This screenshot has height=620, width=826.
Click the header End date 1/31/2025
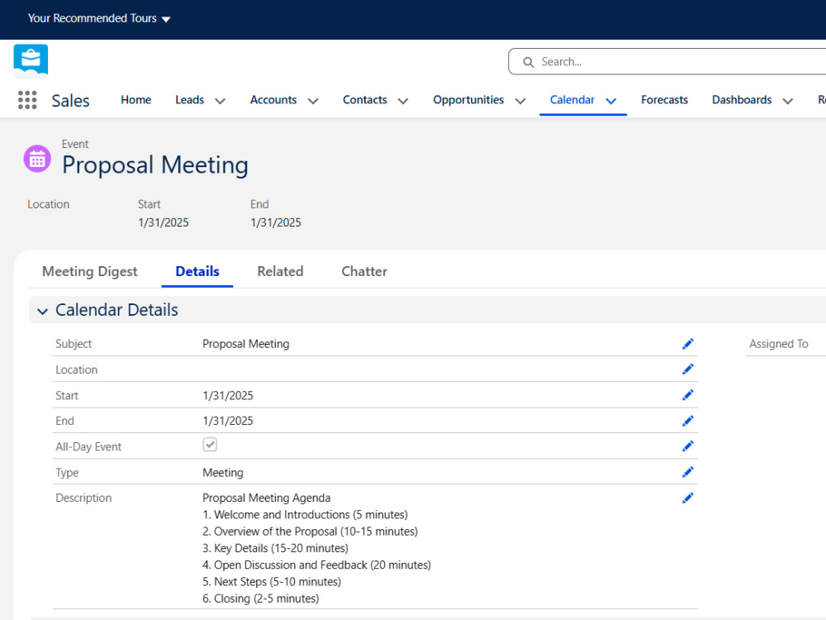[276, 222]
